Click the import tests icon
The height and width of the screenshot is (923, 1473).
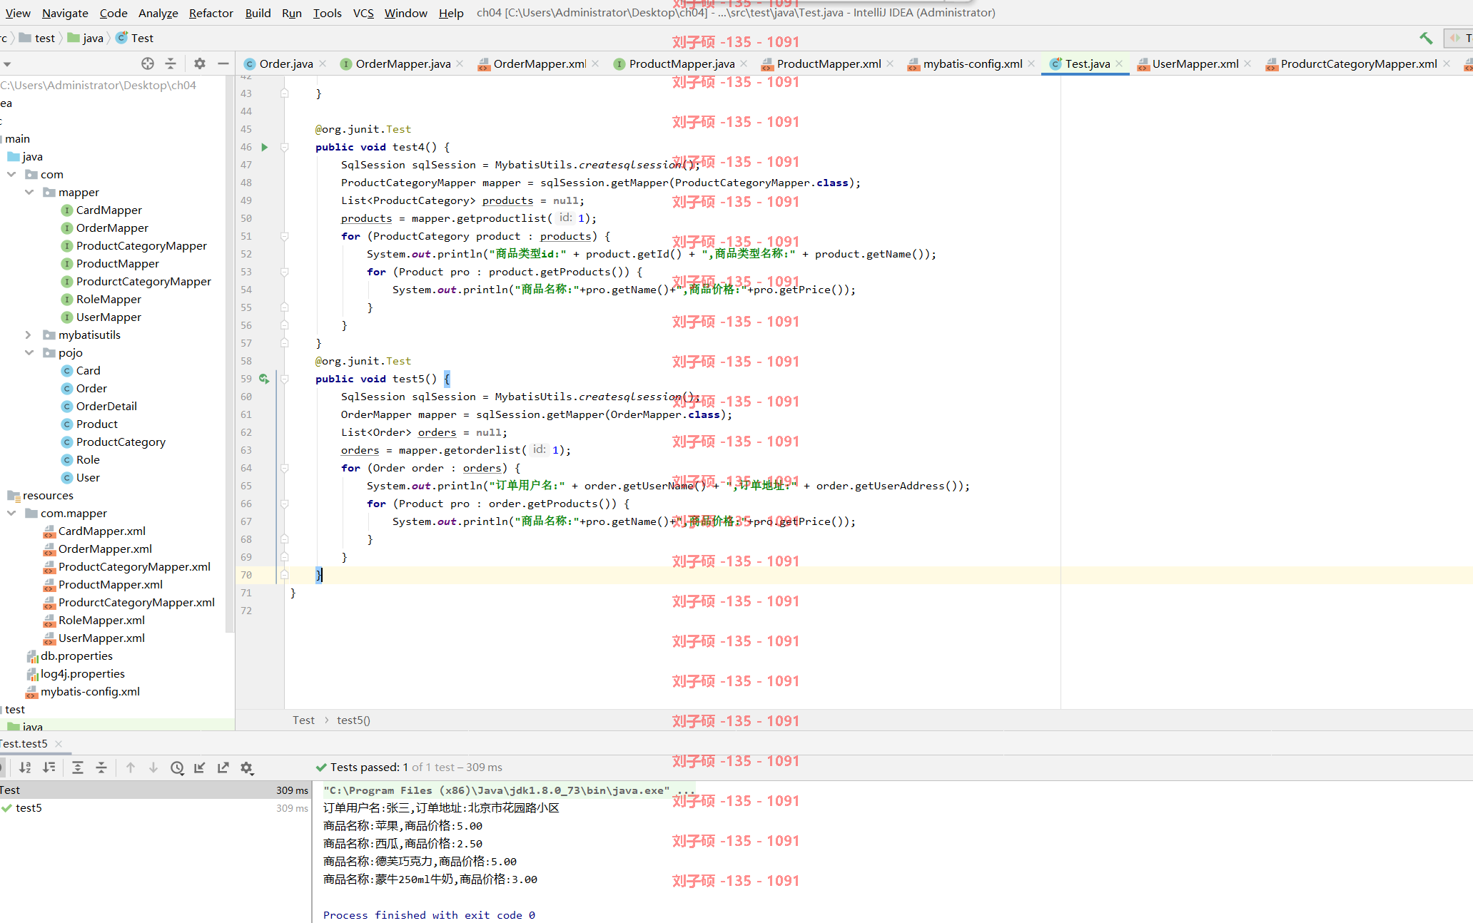click(200, 768)
